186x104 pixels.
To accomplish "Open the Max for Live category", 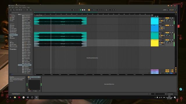I will click(x=14, y=33).
